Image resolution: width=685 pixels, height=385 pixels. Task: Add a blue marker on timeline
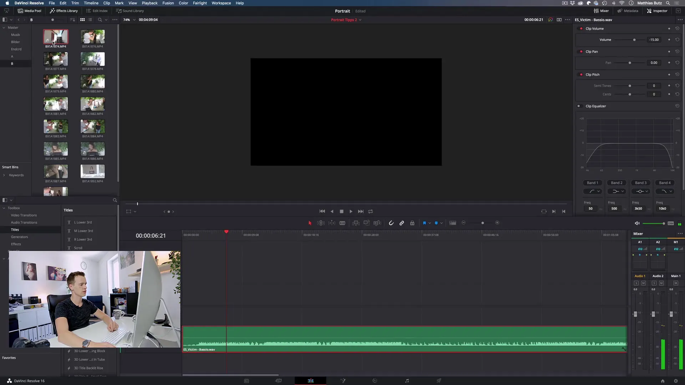click(436, 223)
